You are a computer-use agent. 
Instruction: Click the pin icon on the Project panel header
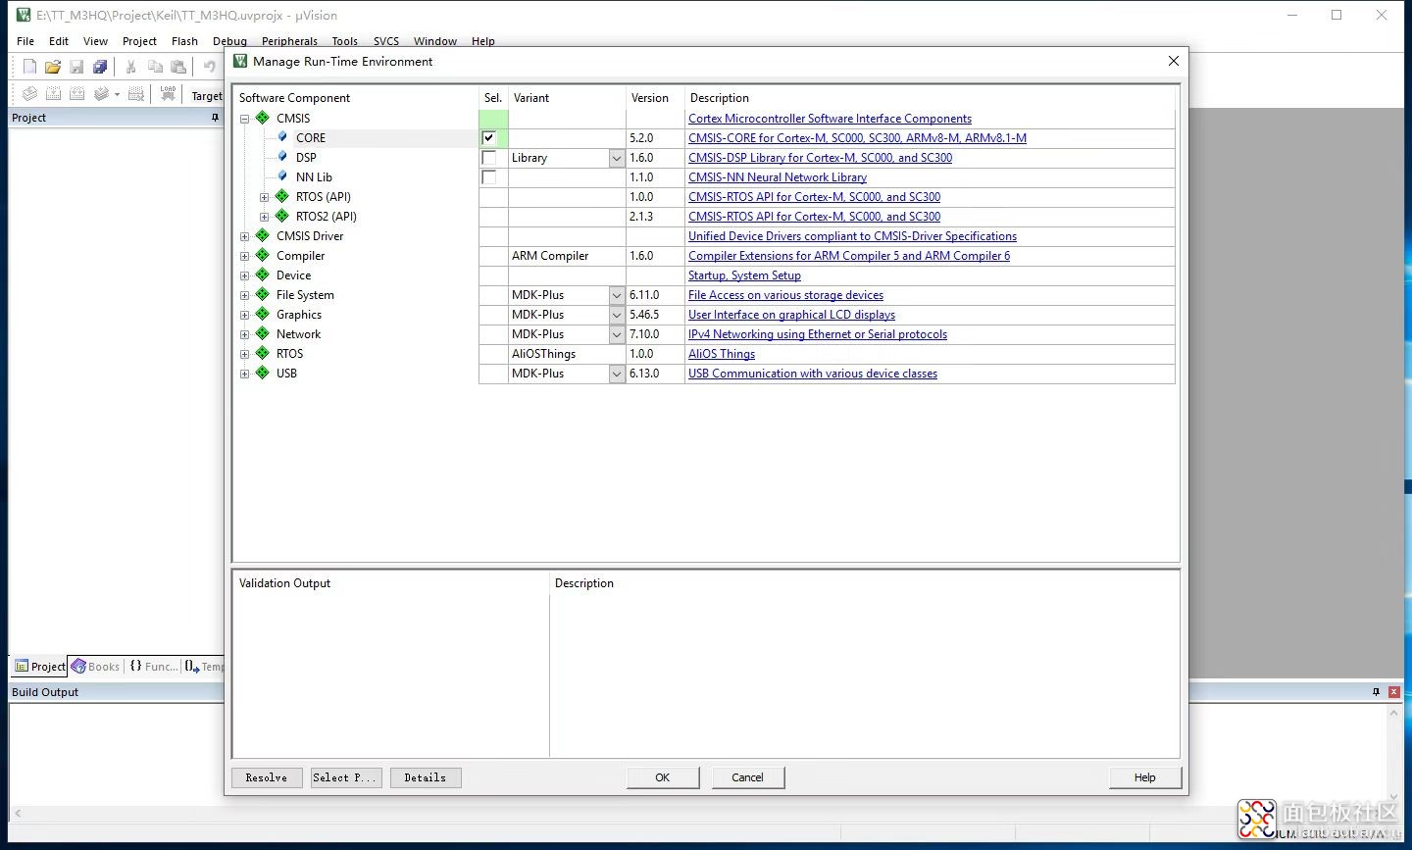(215, 118)
